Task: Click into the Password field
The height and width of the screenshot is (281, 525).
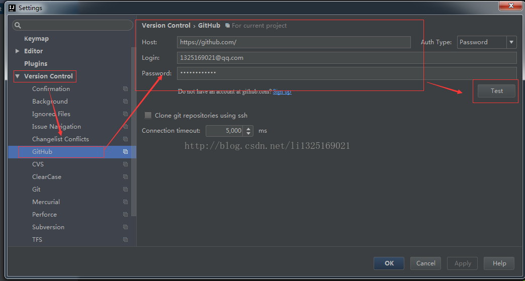Action: pyautogui.click(x=347, y=73)
